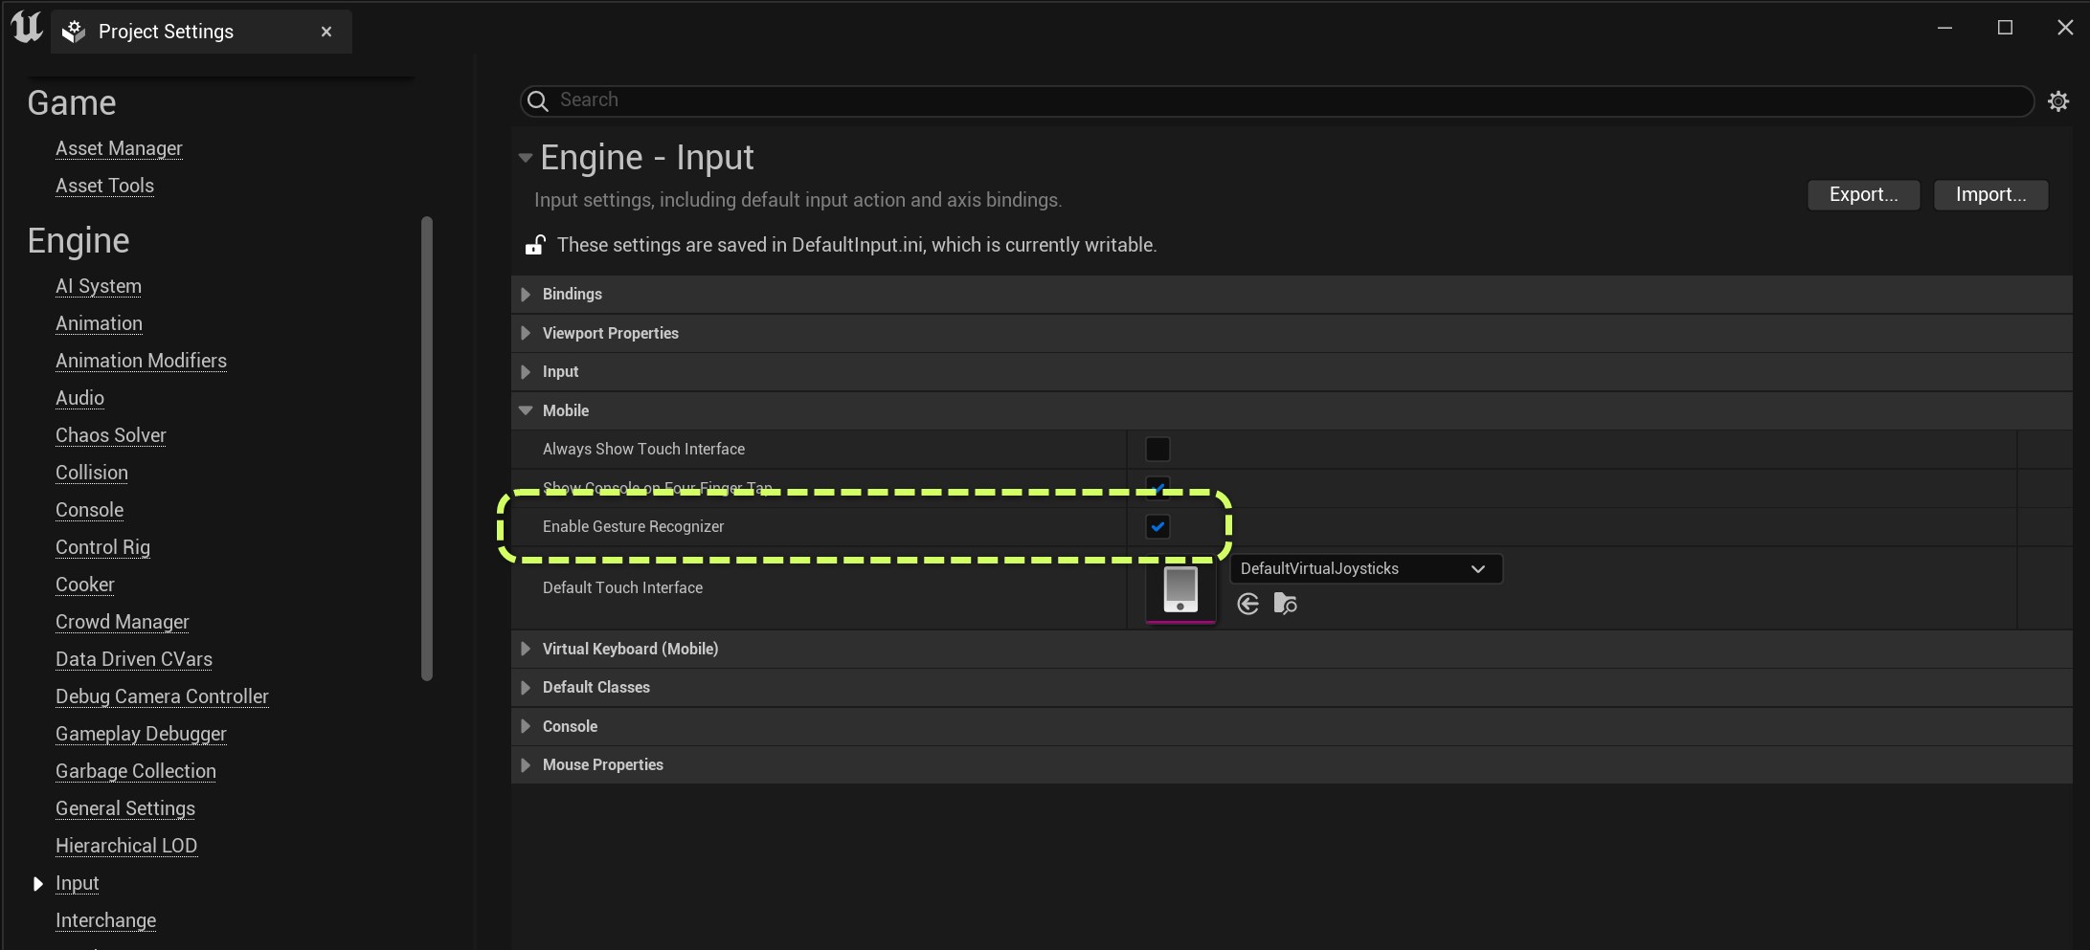
Task: Enable Always Show Touch Interface checkbox
Action: [x=1157, y=450]
